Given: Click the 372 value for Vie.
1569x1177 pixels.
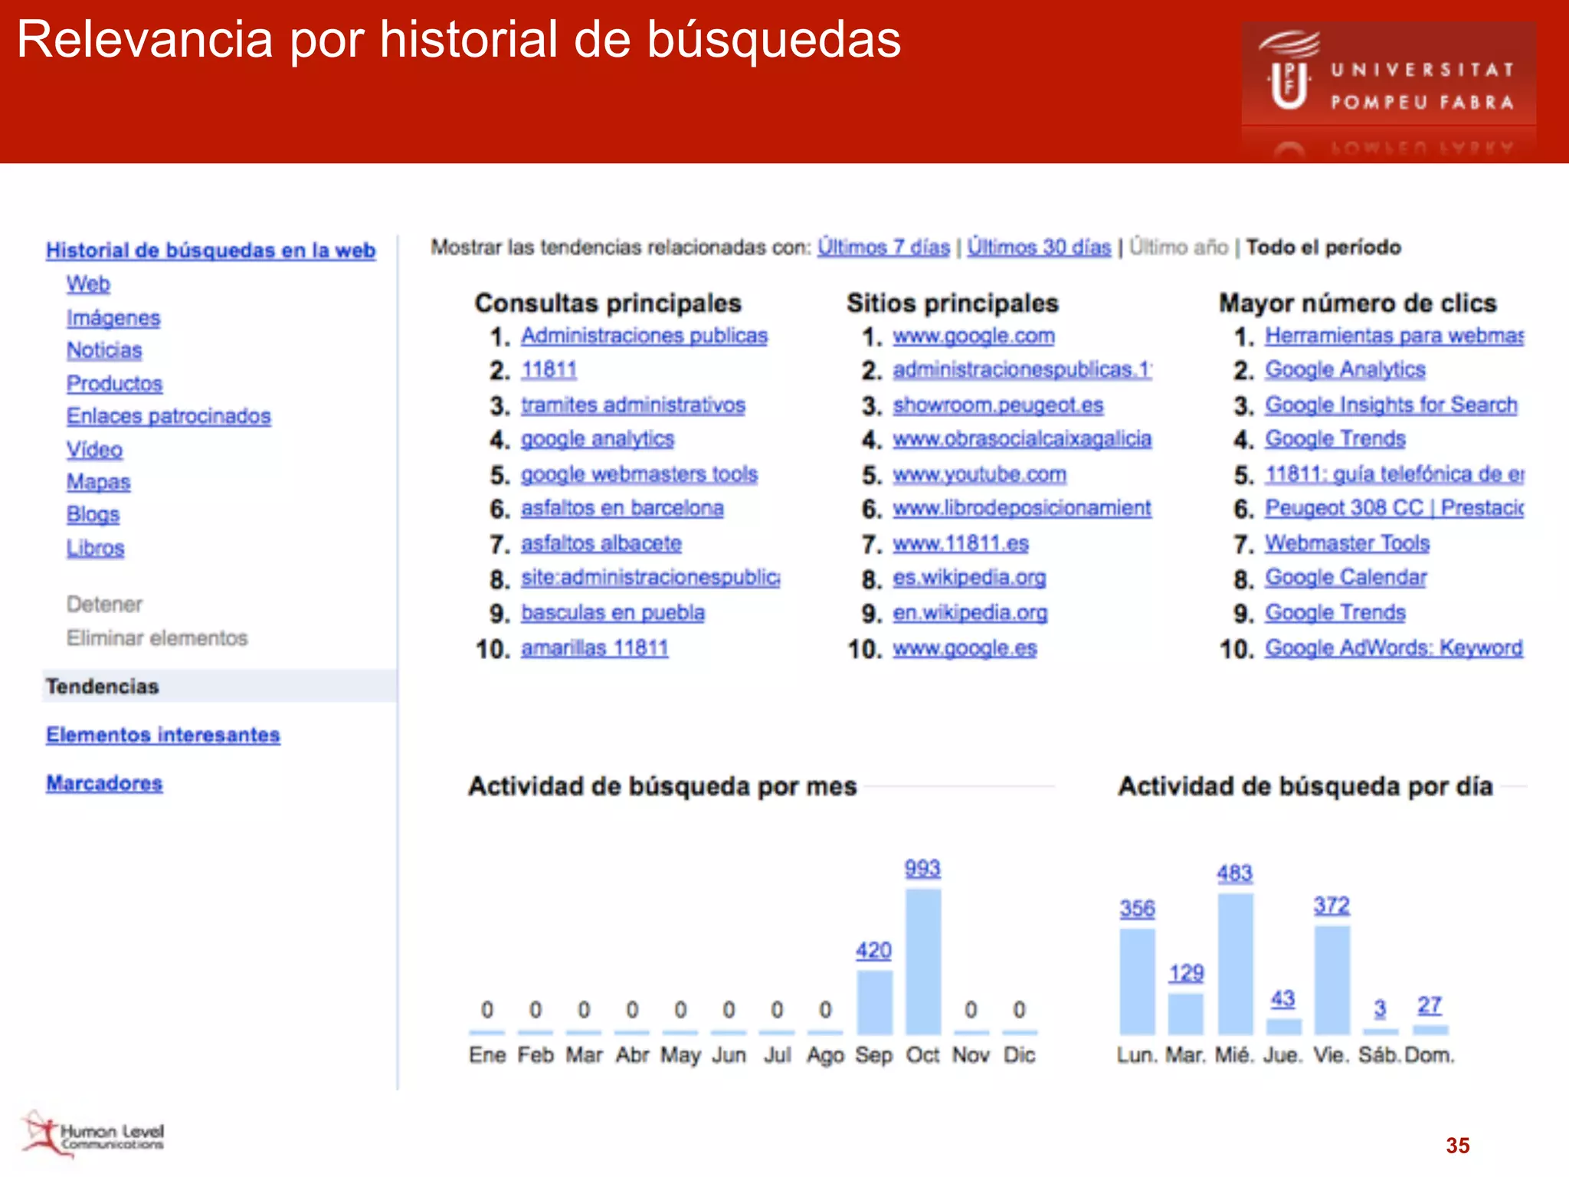Looking at the screenshot, I should (x=1332, y=906).
